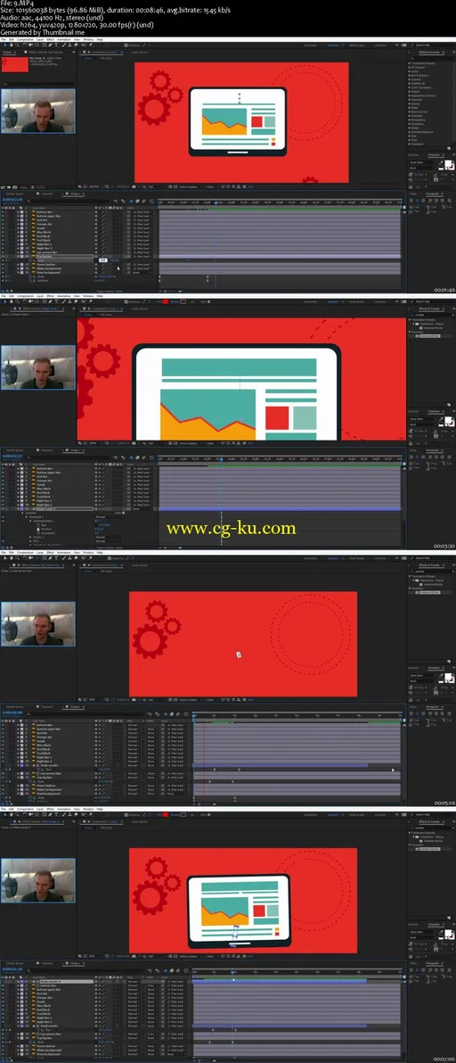This screenshot has height=1063, width=456.
Task: Select the White background layer in the top frame
Action: click(x=47, y=268)
